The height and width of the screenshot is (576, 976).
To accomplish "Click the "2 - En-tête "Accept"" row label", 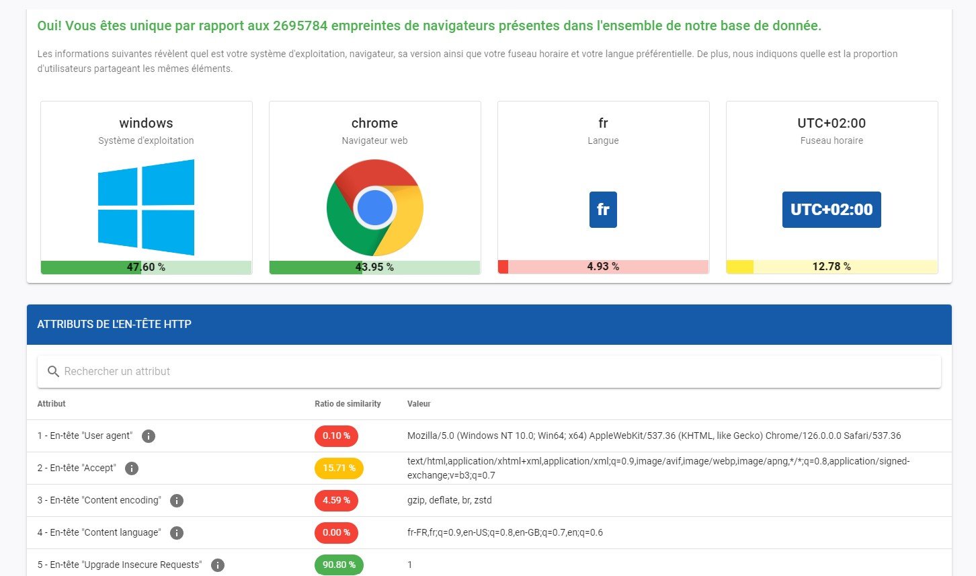I will coord(77,468).
